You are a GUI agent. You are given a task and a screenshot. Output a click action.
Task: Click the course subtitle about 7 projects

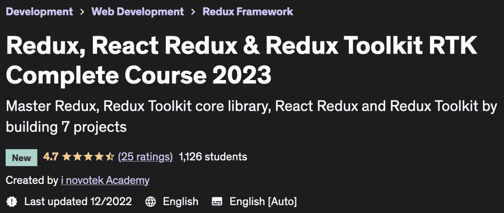[251, 117]
